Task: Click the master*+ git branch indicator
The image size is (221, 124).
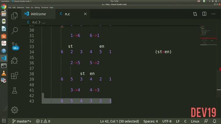Action: point(22,121)
